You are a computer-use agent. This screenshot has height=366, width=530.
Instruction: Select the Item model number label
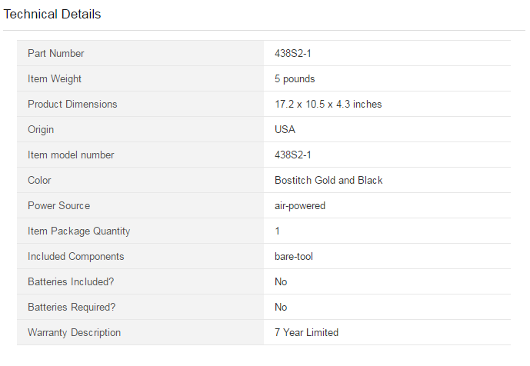pyautogui.click(x=71, y=155)
